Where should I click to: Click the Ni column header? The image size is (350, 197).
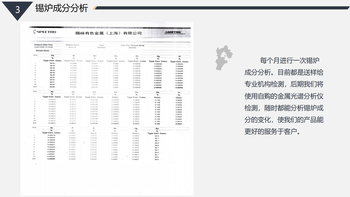tap(51, 128)
